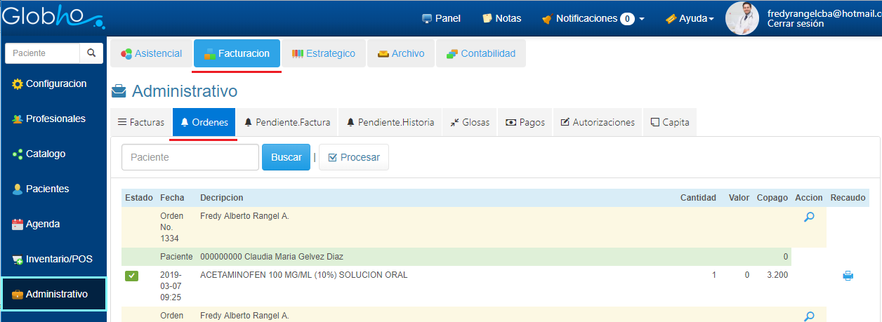The width and height of the screenshot is (882, 322).
Task: Click the Panel monitor icon
Action: [x=426, y=18]
